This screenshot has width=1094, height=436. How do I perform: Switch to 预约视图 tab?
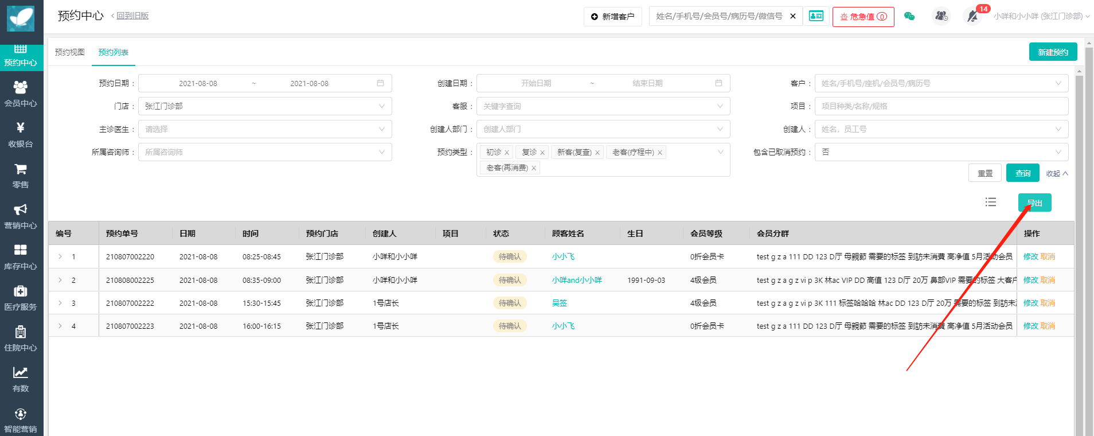(70, 52)
